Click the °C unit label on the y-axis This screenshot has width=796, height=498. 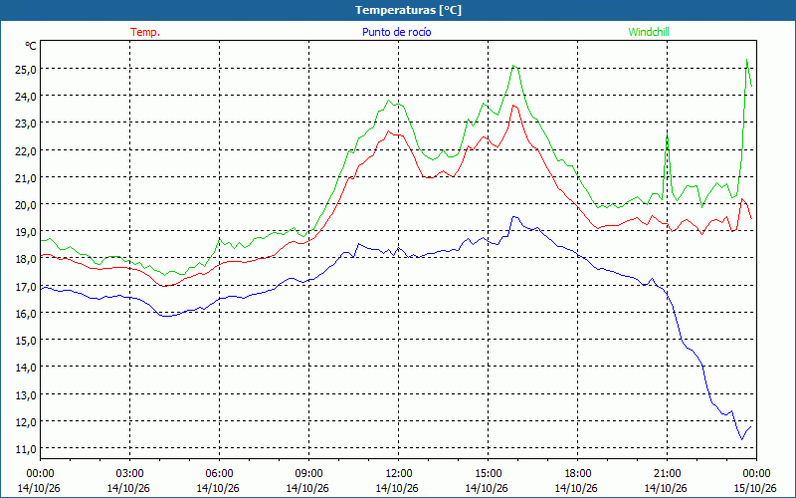(31, 46)
